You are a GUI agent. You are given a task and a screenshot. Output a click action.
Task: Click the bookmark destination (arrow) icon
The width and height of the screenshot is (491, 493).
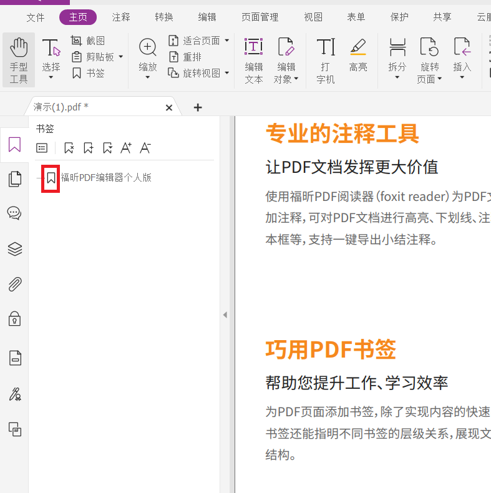tap(107, 148)
